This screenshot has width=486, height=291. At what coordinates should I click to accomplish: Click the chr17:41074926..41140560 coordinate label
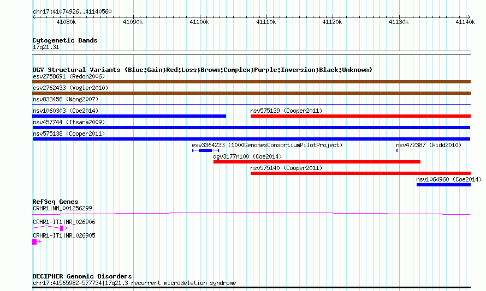pyautogui.click(x=72, y=12)
